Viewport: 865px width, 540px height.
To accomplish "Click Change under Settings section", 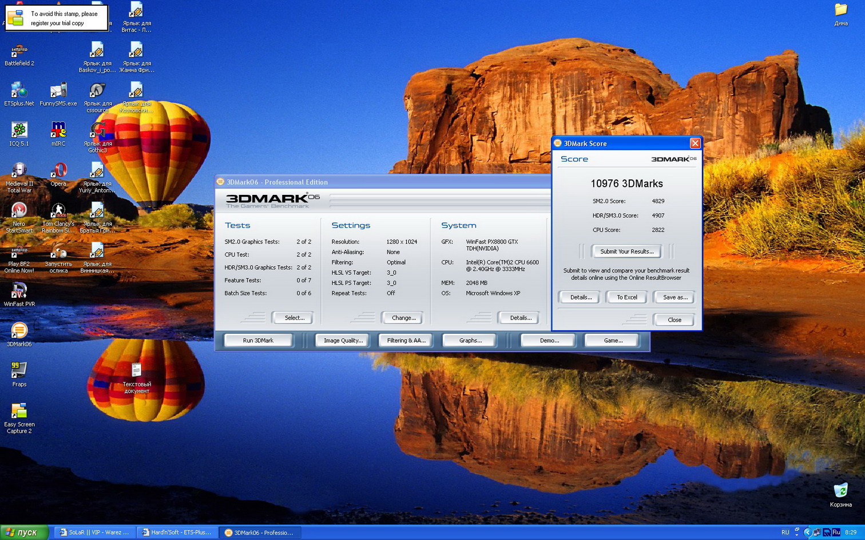I will tap(403, 318).
